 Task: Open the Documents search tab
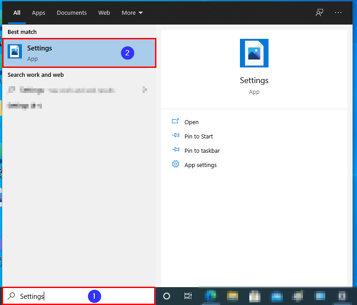72,13
